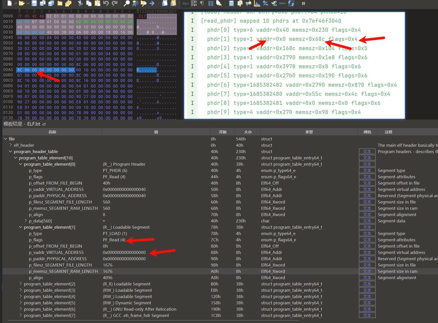Open the plus-minus operations icon
Screen dimensions: 438x323
tap(265, 3)
